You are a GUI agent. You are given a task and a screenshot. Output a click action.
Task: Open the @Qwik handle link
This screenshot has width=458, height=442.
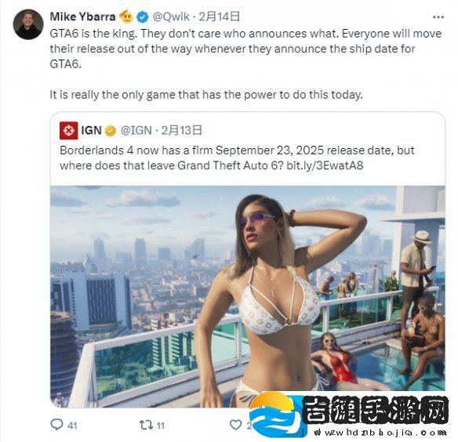tap(171, 17)
